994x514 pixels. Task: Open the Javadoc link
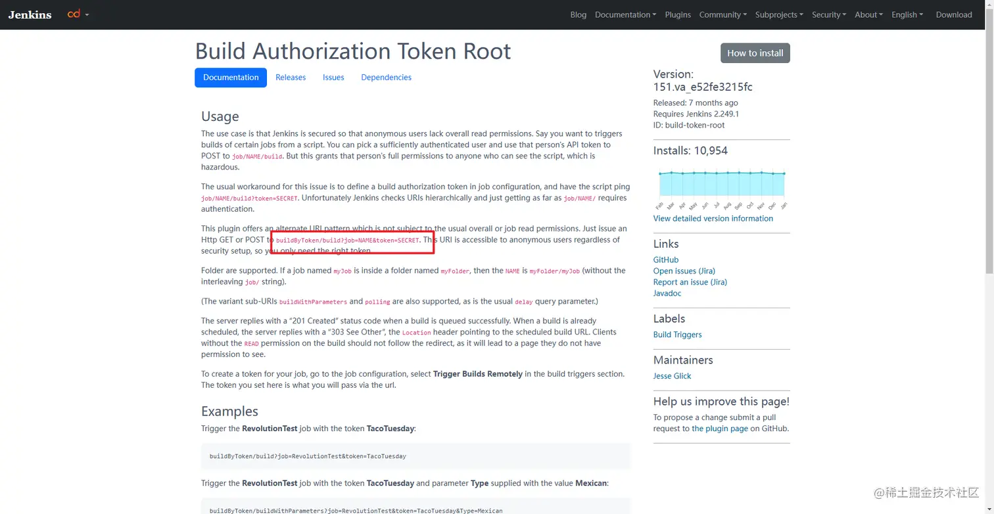click(667, 293)
